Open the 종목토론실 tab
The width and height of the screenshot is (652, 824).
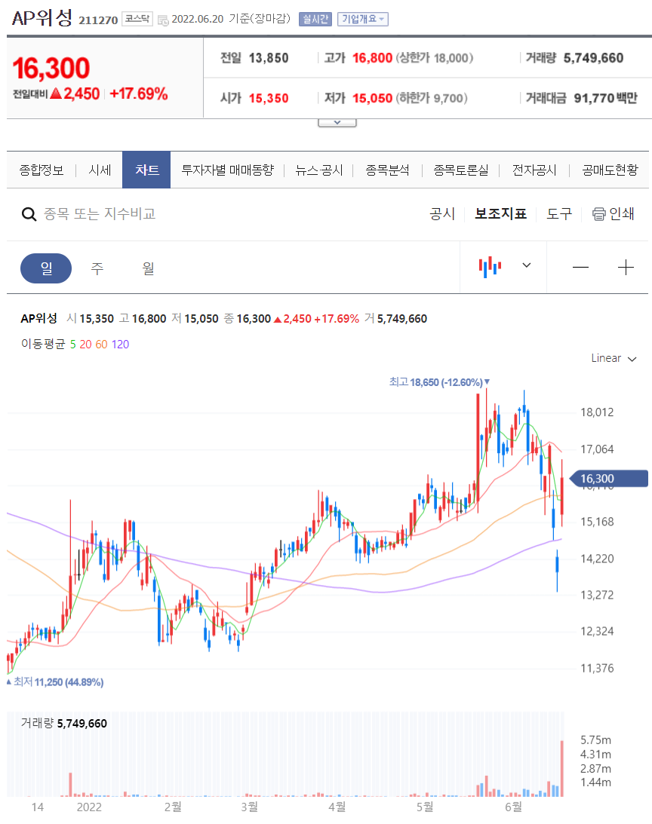461,170
